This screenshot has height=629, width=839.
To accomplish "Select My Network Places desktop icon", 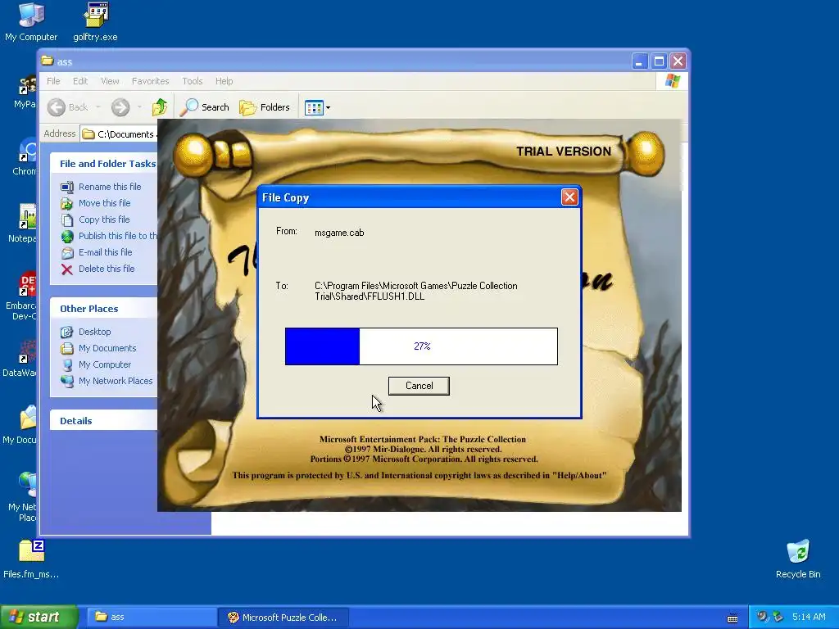I will pos(22,497).
